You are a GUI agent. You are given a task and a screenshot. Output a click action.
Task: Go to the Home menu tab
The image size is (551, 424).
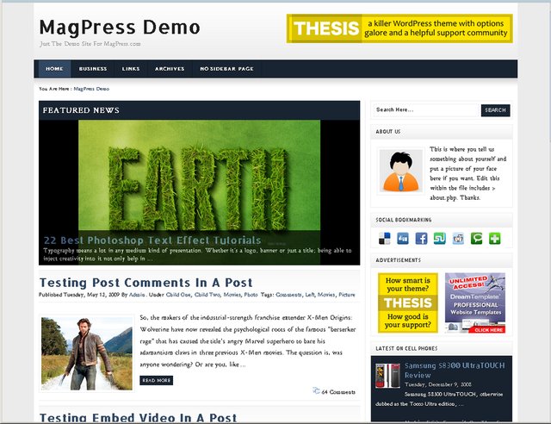click(x=54, y=69)
